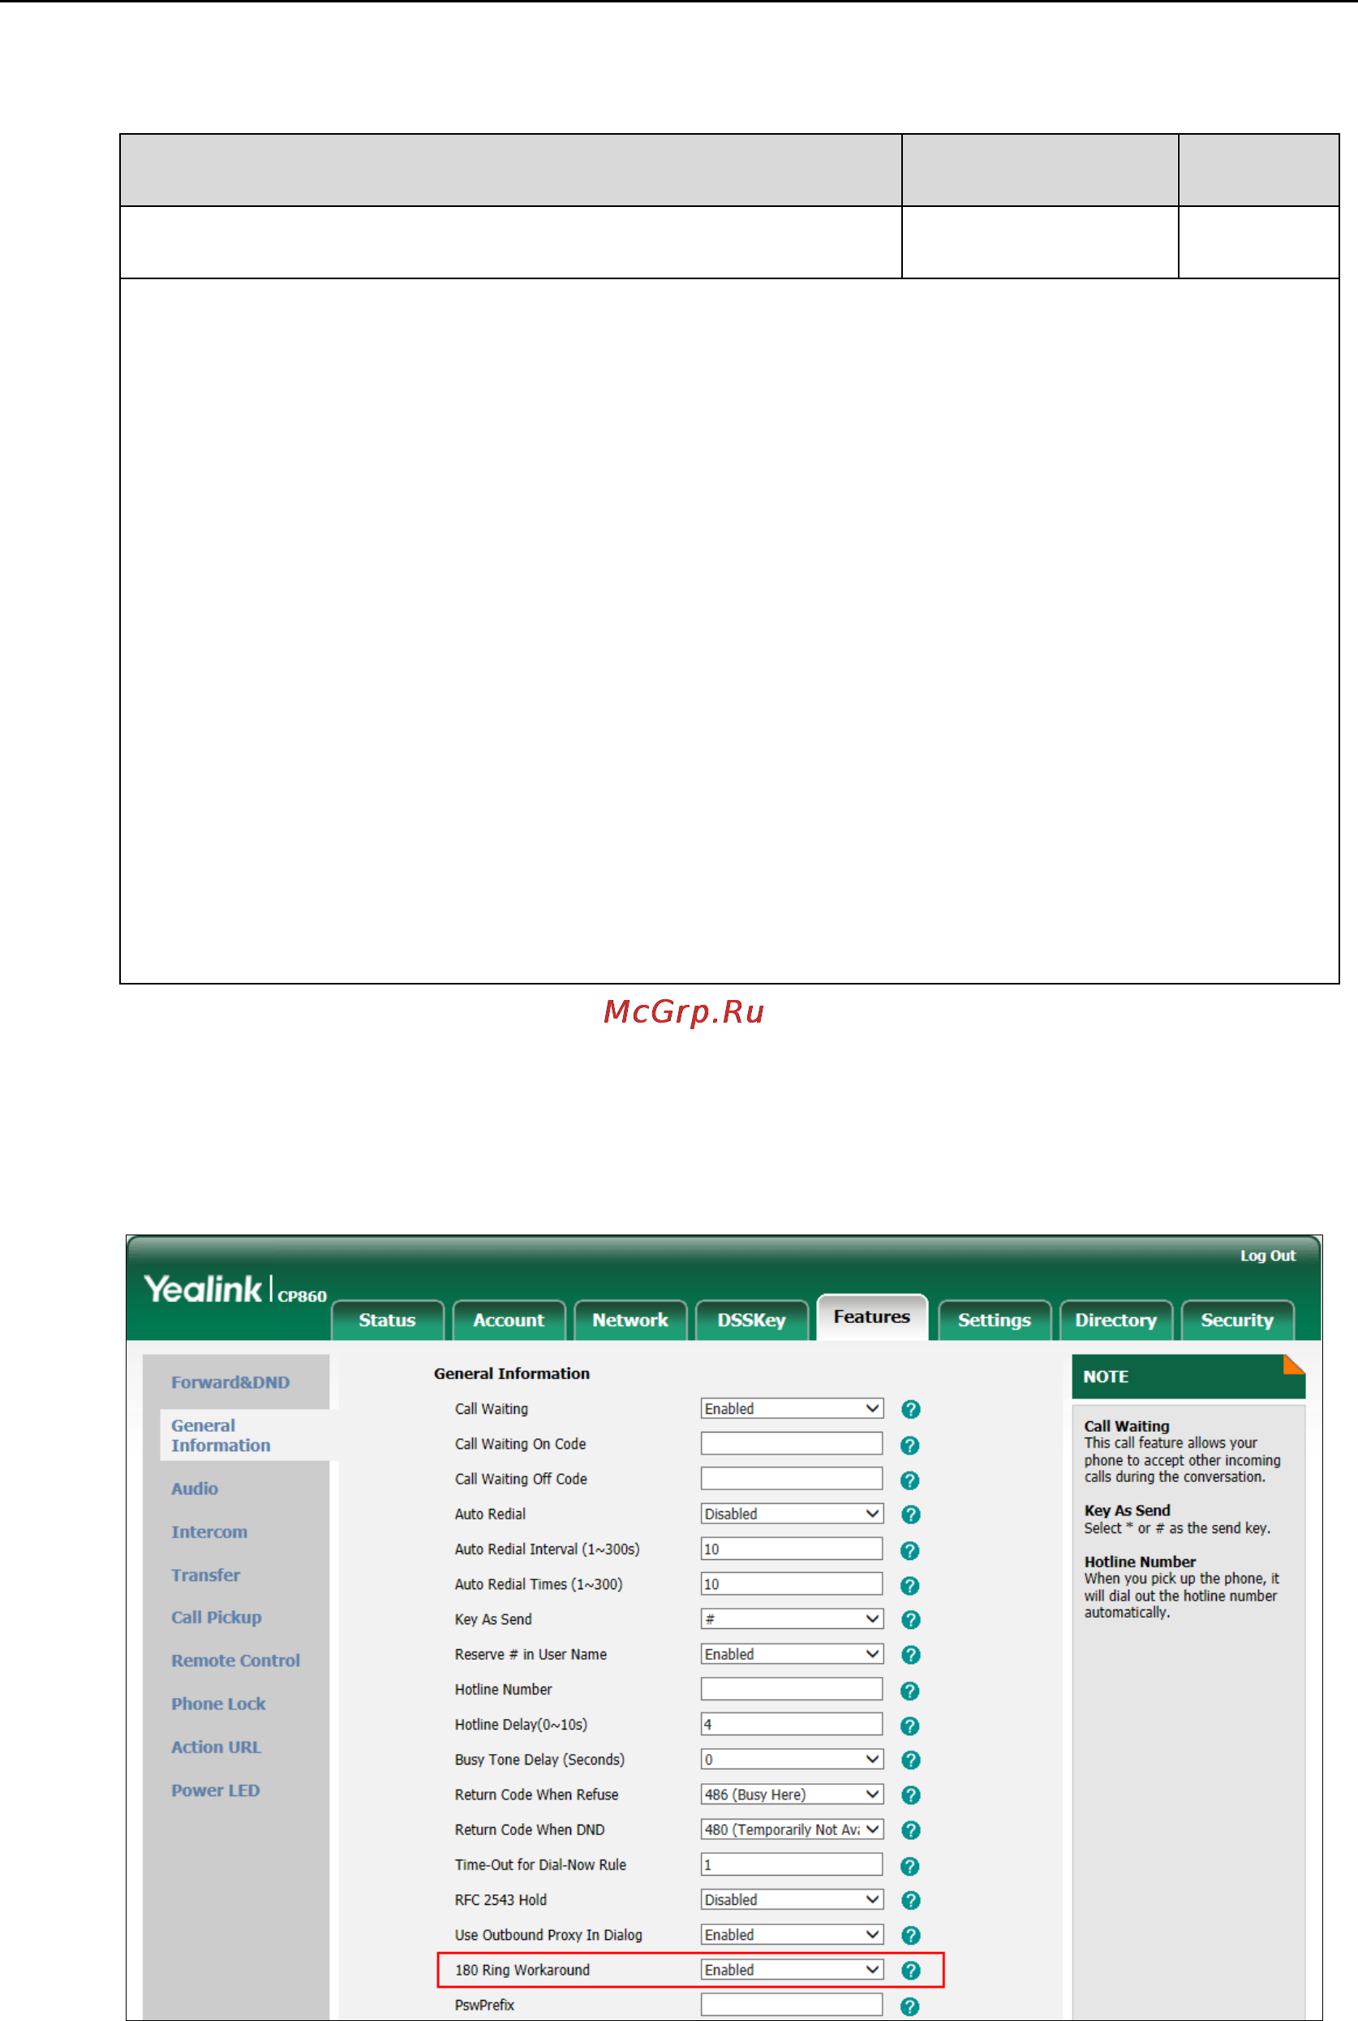This screenshot has width=1358, height=2021.
Task: Open the Directory tab
Action: click(x=1115, y=1321)
